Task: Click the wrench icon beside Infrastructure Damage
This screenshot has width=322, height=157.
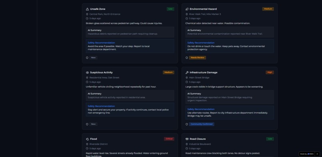Action: click(187, 73)
